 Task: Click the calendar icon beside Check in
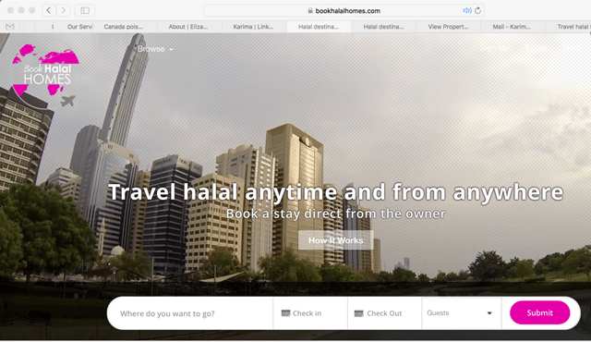click(285, 313)
